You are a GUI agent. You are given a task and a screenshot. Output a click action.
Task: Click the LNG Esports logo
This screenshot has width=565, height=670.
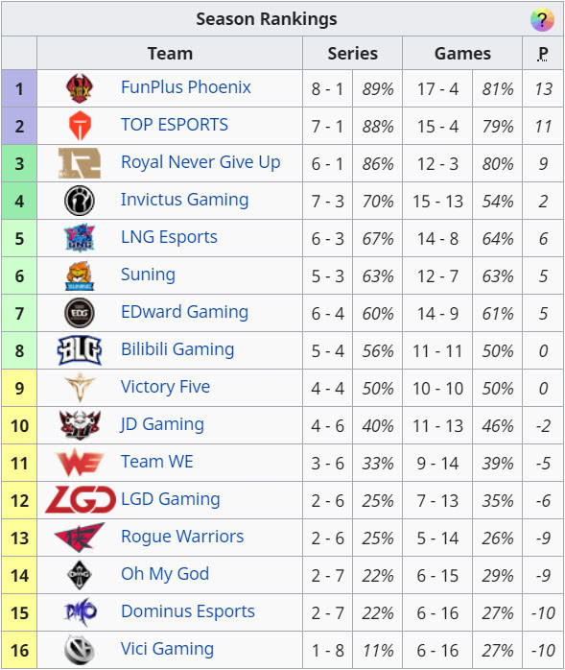80,238
